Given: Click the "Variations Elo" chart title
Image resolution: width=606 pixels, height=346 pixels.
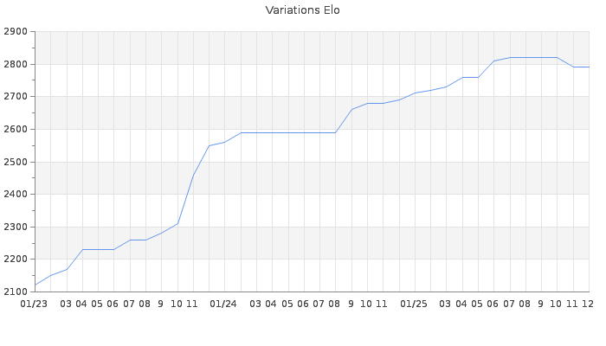Looking at the screenshot, I should coord(302,10).
